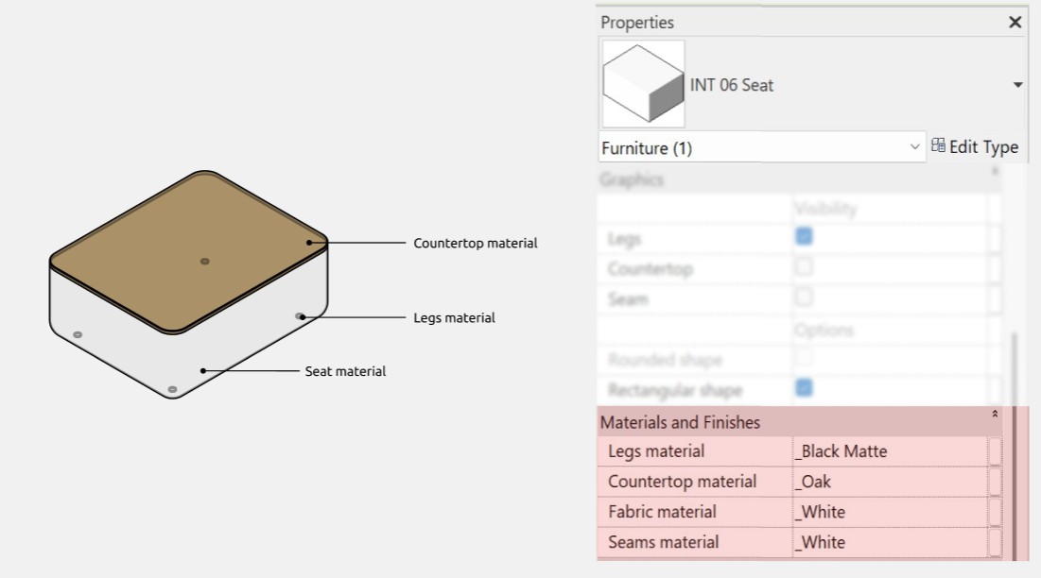Click the associate button beside Countertop material
1041x578 pixels.
click(995, 482)
